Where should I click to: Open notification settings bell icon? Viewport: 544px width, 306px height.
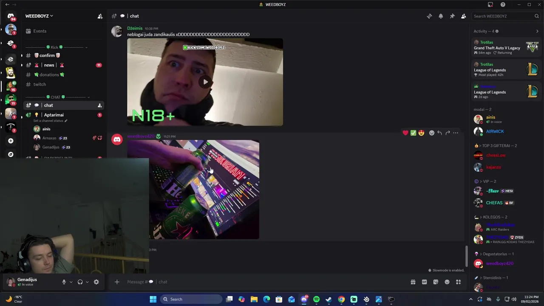[x=441, y=16]
